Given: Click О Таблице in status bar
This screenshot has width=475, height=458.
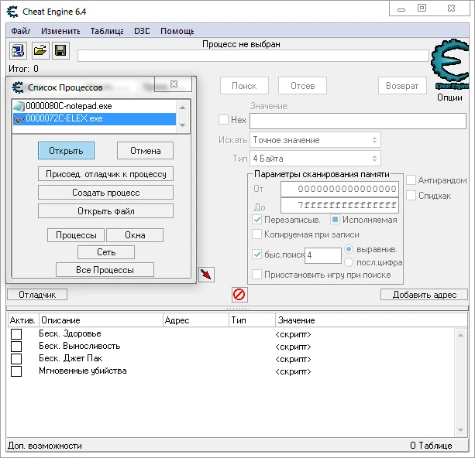Looking at the screenshot, I should [431, 446].
